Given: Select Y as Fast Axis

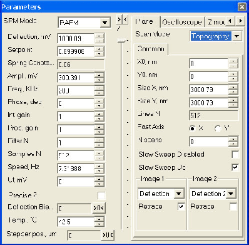Looking at the screenshot, I should click(218, 128).
